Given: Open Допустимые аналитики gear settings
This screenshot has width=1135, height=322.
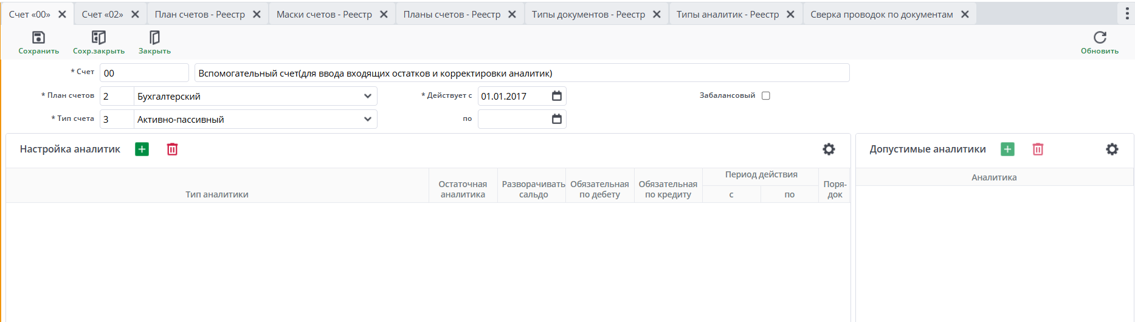Looking at the screenshot, I should pos(1112,149).
